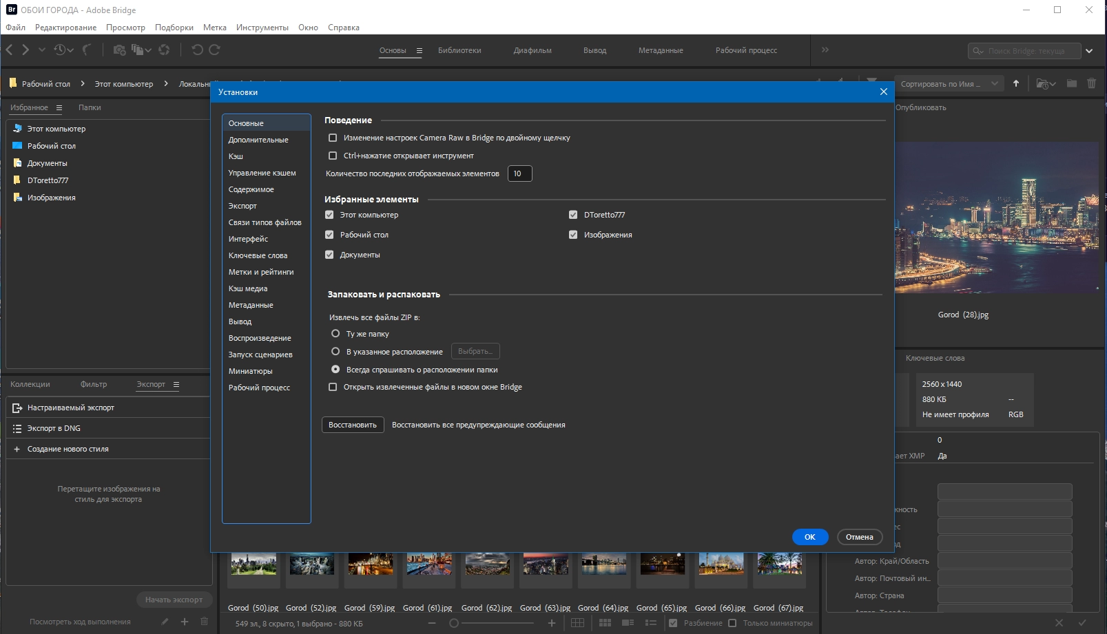The height and width of the screenshot is (634, 1107).
Task: Click the Delete item trash icon
Action: click(1091, 83)
